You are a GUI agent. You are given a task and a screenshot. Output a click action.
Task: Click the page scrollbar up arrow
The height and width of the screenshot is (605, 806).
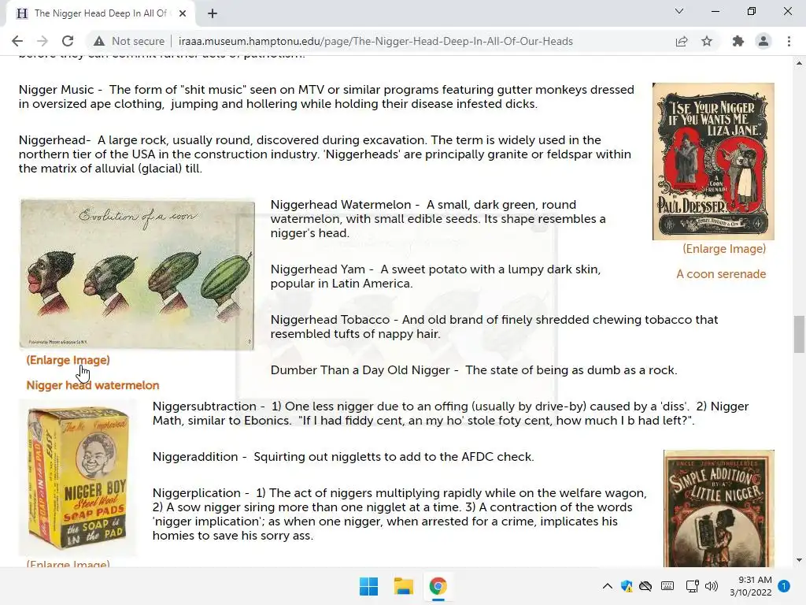[x=799, y=63]
